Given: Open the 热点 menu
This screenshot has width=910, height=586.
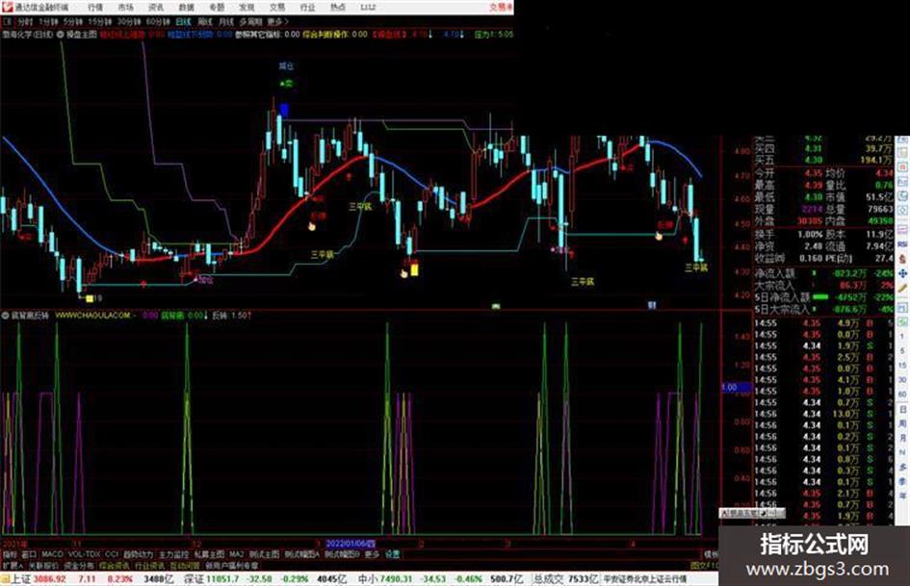Looking at the screenshot, I should click(x=337, y=8).
